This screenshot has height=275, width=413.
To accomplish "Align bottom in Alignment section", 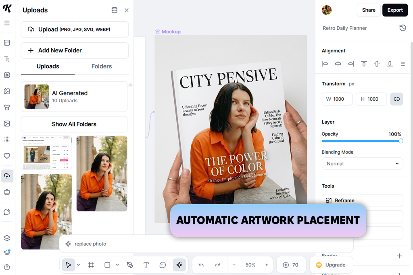I will coord(390,64).
